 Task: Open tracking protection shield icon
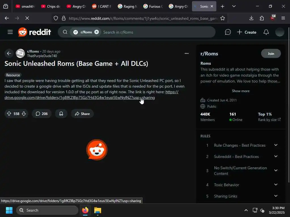[56, 18]
